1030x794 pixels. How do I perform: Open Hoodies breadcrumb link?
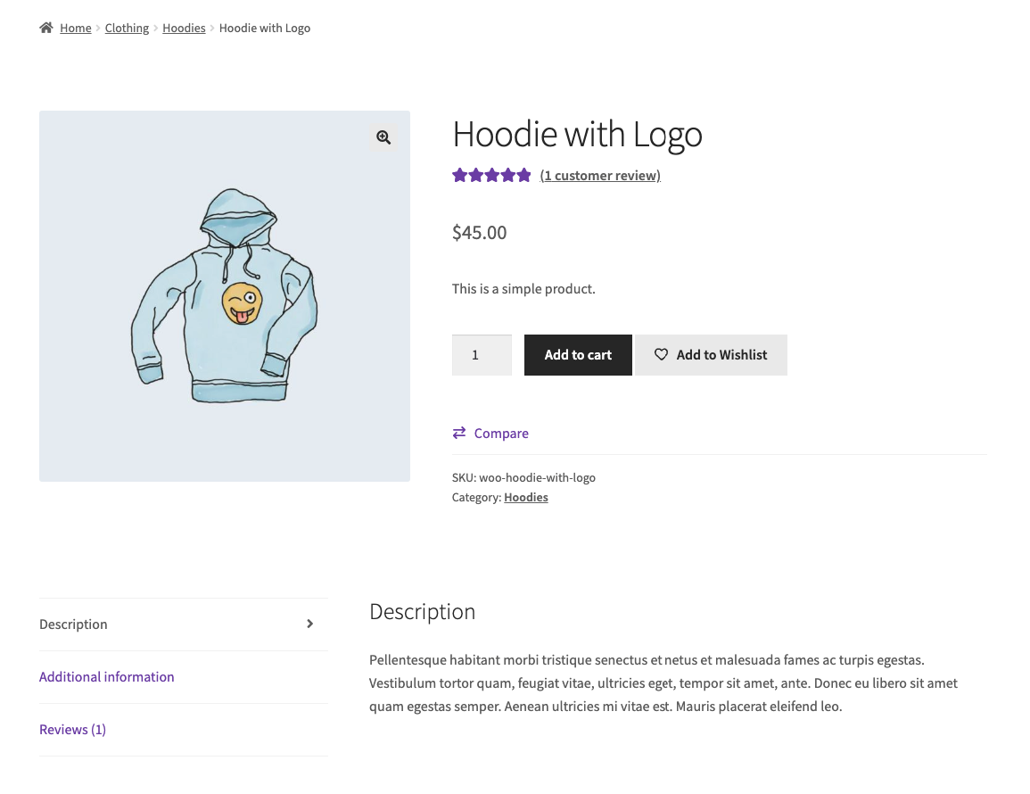click(184, 28)
